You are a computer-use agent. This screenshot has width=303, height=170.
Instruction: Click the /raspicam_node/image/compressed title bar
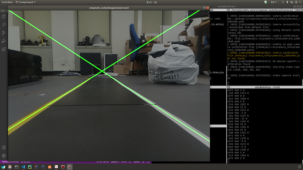click(x=109, y=8)
